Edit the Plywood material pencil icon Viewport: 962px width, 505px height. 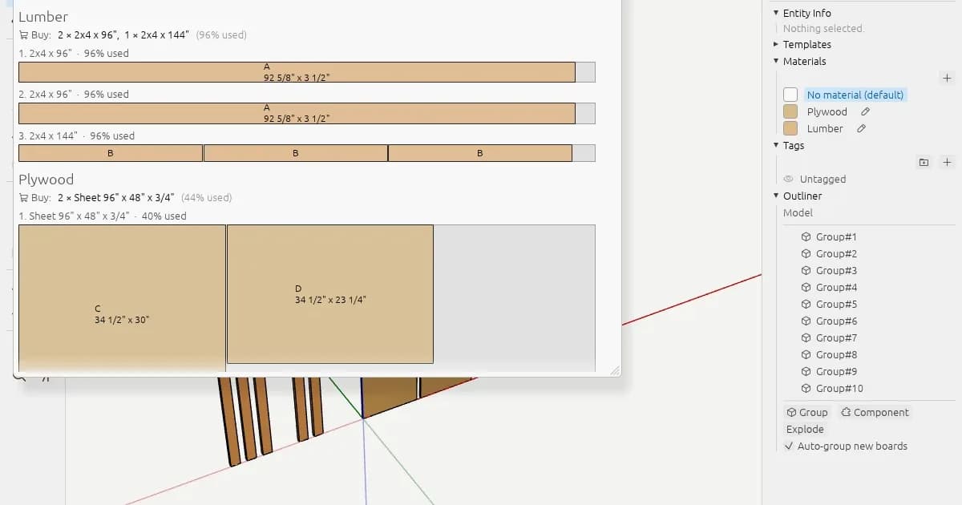(865, 111)
